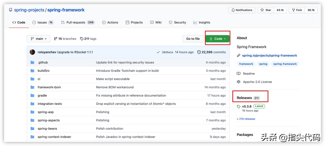
Task: Open the Packages section heading
Action: (x=245, y=135)
